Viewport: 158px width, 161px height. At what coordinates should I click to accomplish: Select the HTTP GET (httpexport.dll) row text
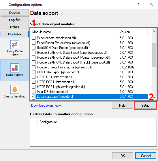click(55, 77)
